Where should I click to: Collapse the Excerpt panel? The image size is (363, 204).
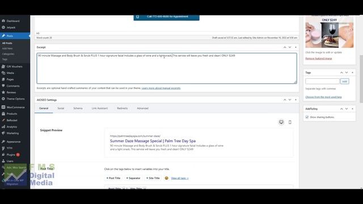click(x=296, y=48)
